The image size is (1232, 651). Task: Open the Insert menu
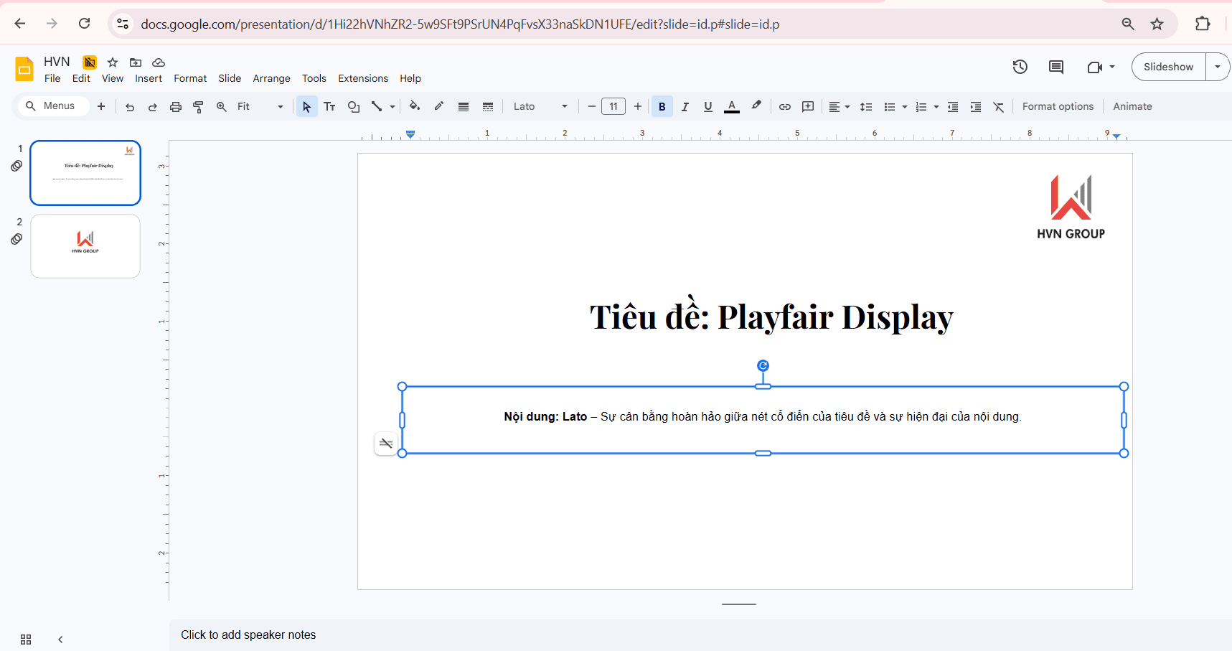click(148, 78)
